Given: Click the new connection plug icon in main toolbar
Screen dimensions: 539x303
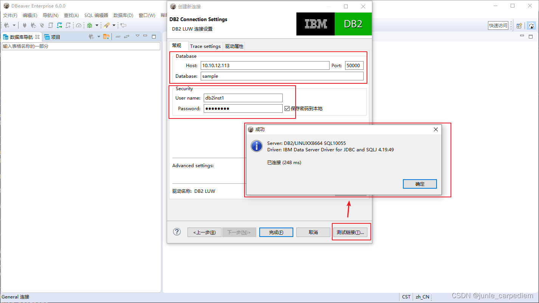Looking at the screenshot, I should click(x=7, y=25).
